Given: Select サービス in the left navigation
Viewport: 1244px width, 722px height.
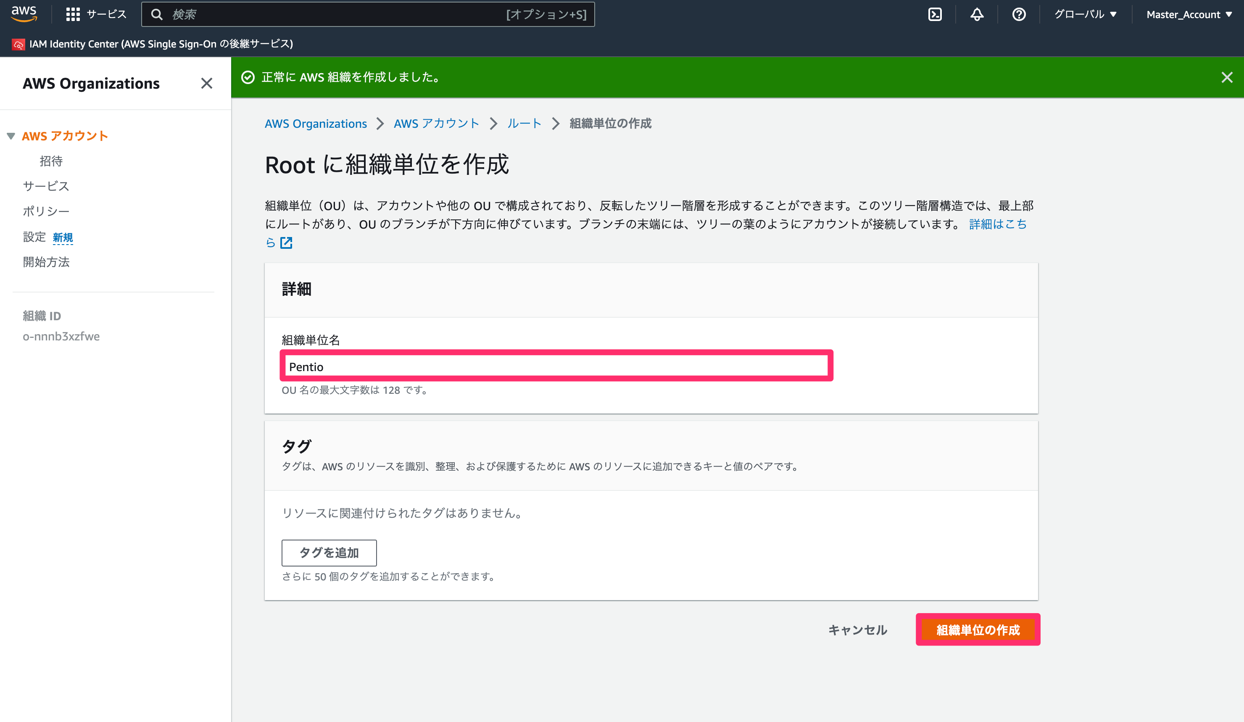Looking at the screenshot, I should (46, 186).
